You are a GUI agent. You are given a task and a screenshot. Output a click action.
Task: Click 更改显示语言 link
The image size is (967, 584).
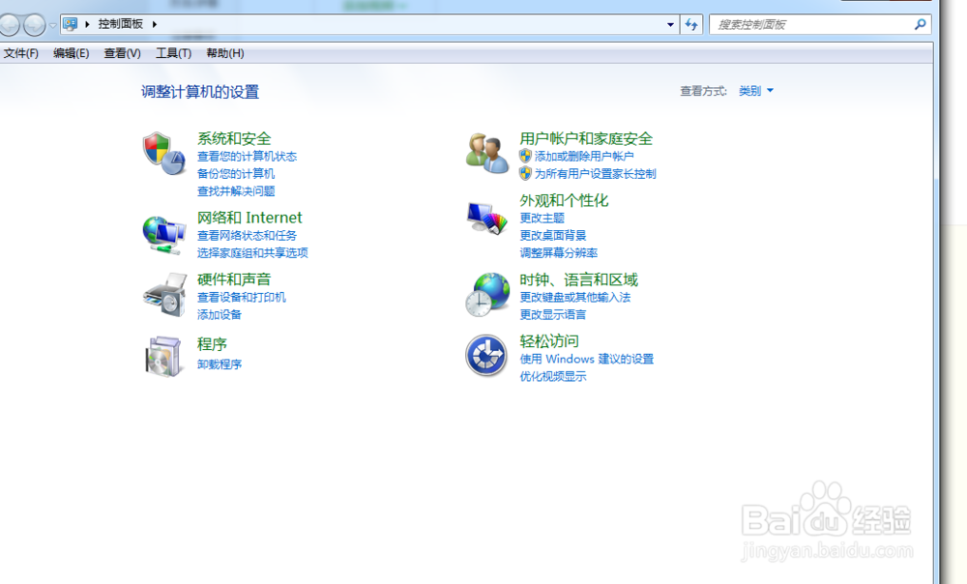[x=552, y=314]
